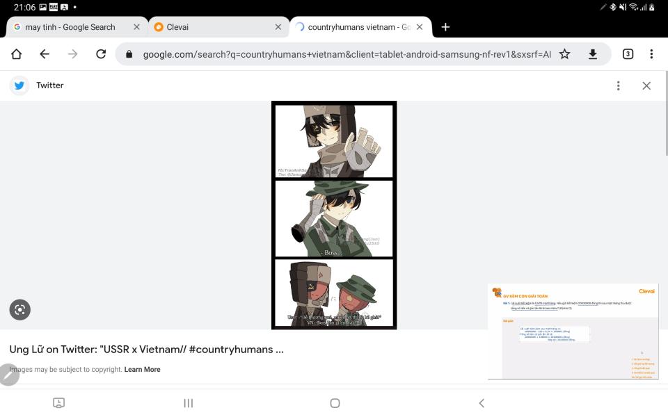This screenshot has width=668, height=417.
Task: Tap the Chrome home icon
Action: 16,54
